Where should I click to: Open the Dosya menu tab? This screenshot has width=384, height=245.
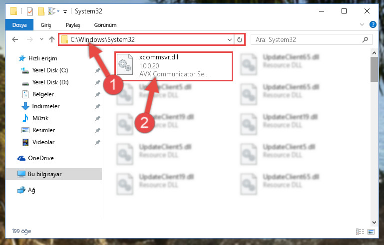point(19,25)
